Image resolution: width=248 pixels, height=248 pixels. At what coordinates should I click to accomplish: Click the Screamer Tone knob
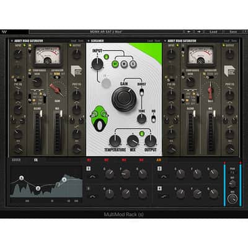pyautogui.click(x=142, y=119)
